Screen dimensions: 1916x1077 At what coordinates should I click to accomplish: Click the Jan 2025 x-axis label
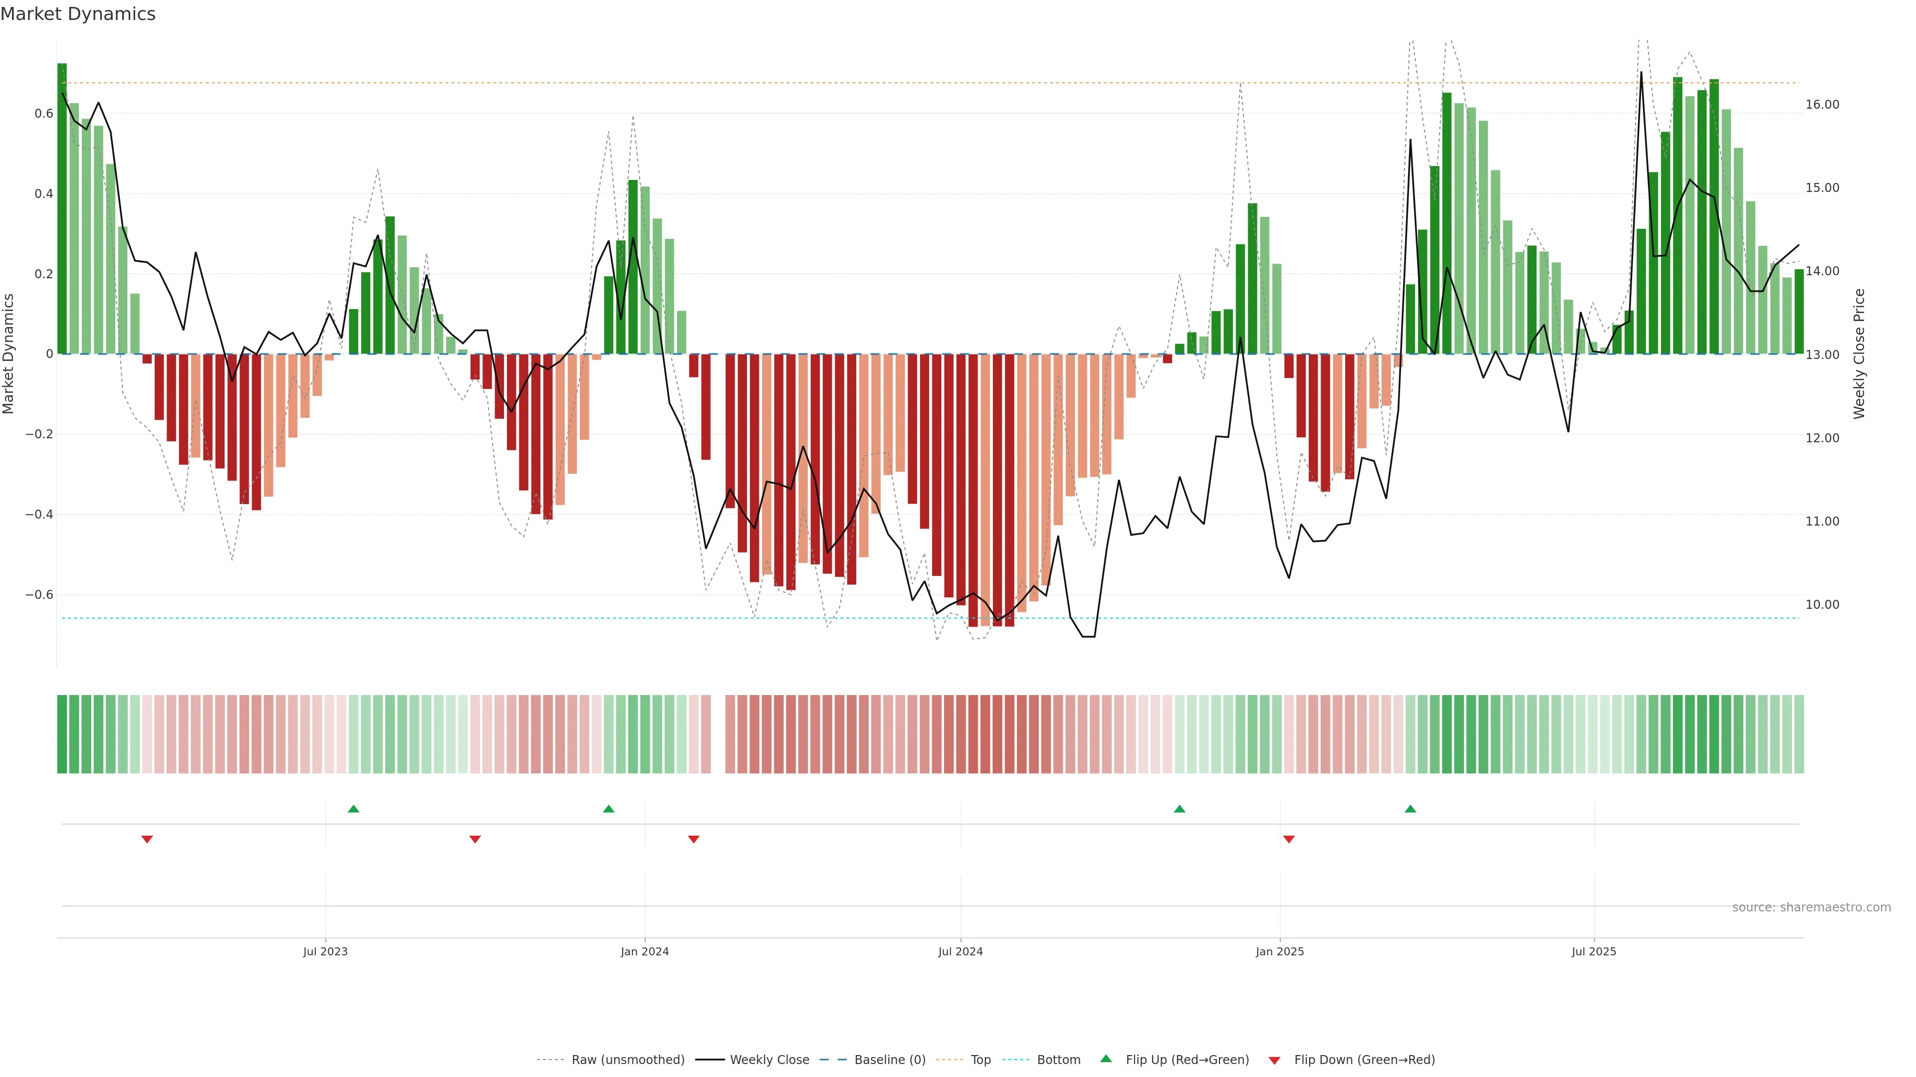click(1279, 951)
